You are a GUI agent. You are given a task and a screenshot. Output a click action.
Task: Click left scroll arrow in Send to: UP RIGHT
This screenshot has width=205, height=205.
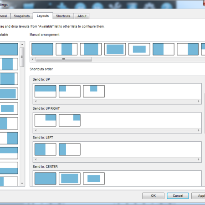tap(36, 130)
